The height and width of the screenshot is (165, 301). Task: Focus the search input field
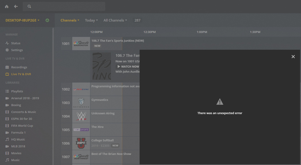64,7
